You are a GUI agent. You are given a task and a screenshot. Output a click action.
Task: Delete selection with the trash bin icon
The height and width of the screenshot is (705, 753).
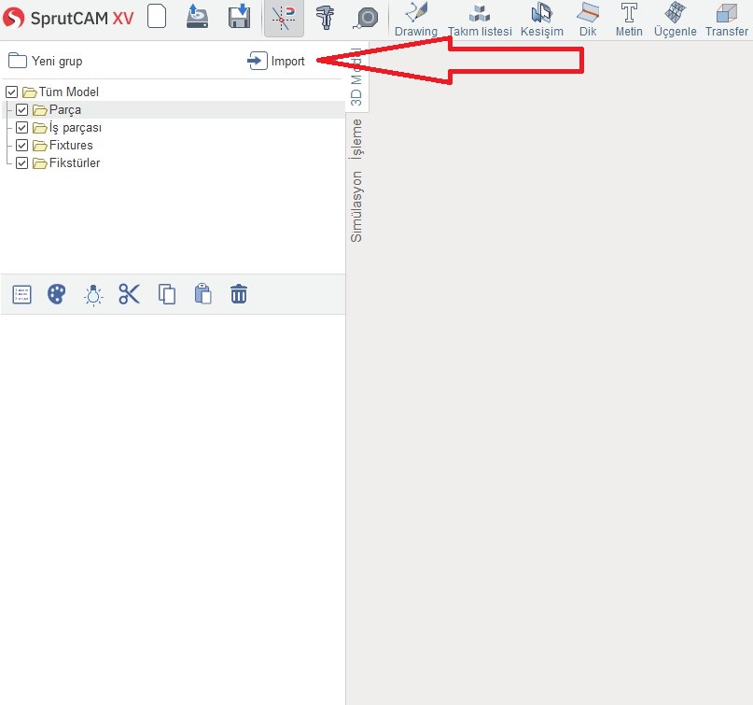239,294
